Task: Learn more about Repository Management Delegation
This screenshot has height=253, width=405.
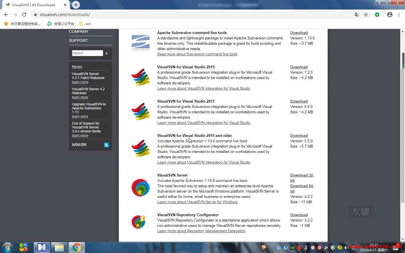Action: (x=201, y=231)
